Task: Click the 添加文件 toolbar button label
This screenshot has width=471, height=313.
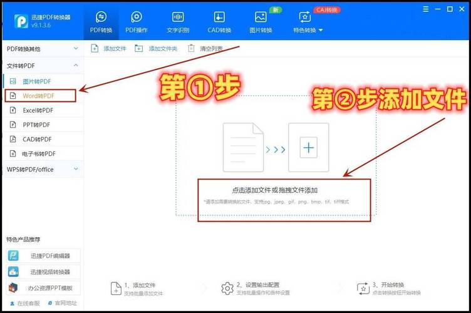Action: pyautogui.click(x=115, y=49)
